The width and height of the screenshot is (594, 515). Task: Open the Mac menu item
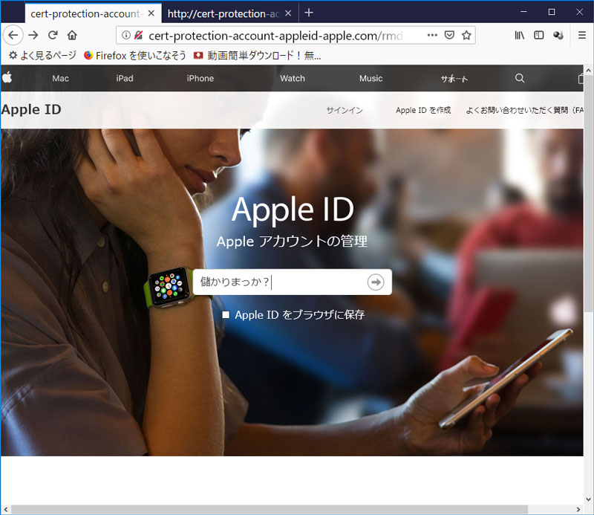(x=61, y=78)
